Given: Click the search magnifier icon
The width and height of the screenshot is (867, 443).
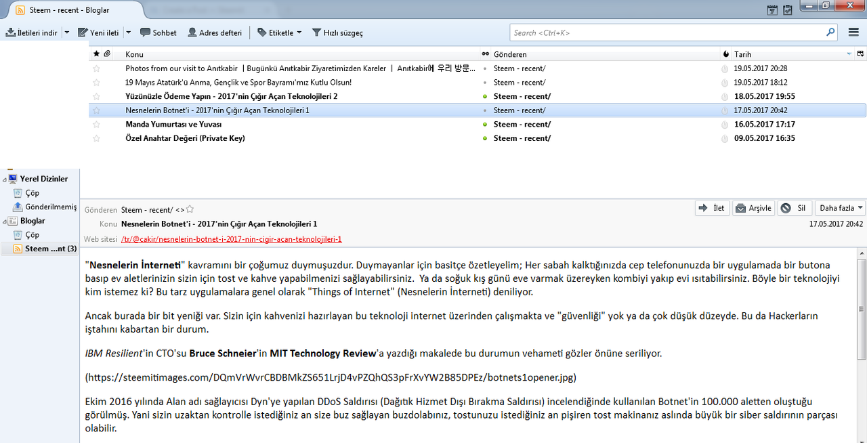Looking at the screenshot, I should (830, 32).
